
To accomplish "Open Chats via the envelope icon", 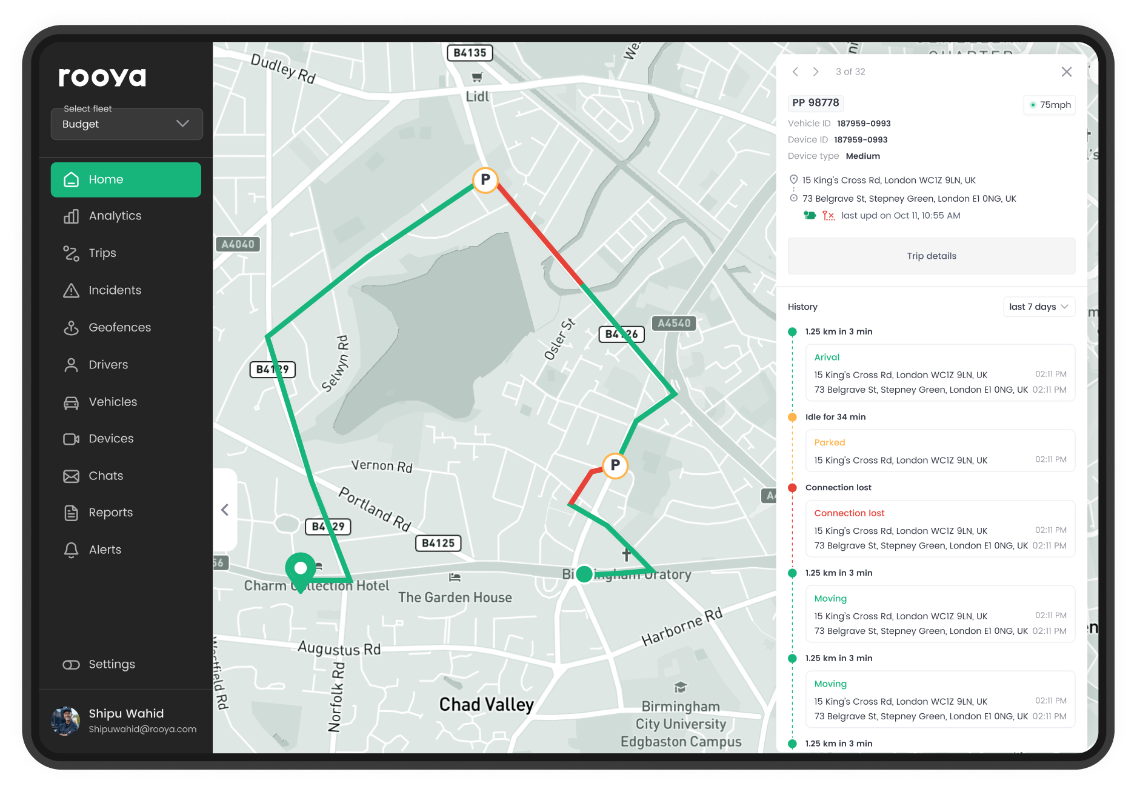I will [x=70, y=476].
